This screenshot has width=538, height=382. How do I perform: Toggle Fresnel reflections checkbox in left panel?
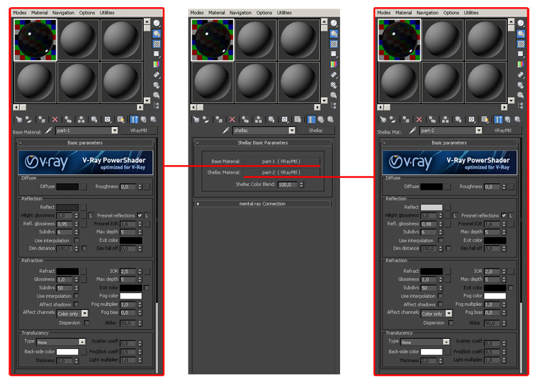click(x=140, y=215)
